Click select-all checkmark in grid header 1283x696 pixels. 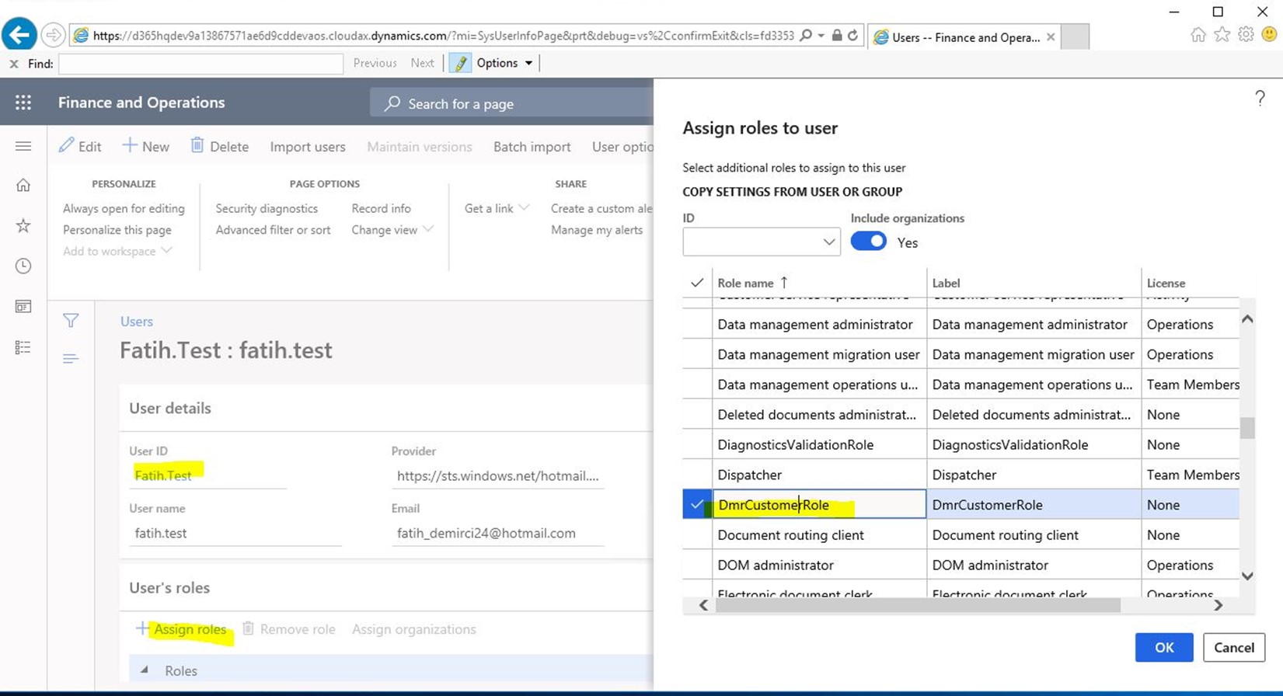(x=697, y=283)
